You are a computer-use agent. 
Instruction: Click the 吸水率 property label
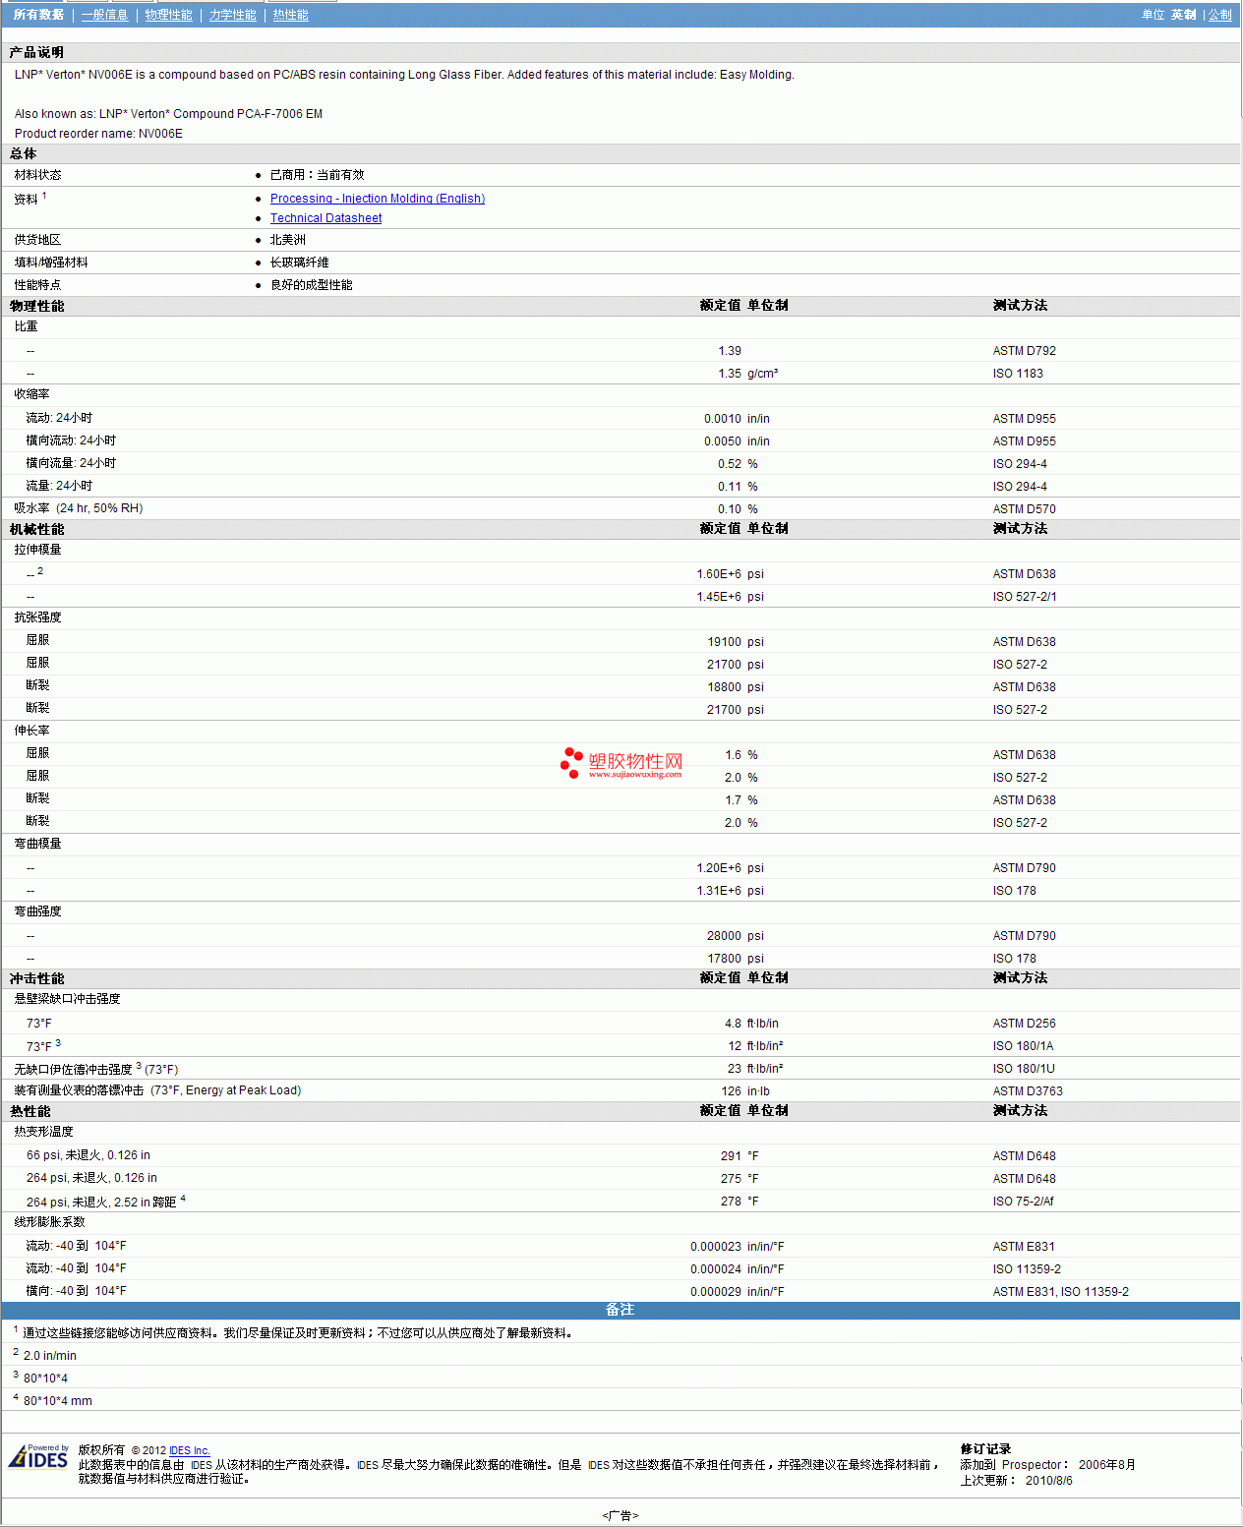click(x=31, y=508)
